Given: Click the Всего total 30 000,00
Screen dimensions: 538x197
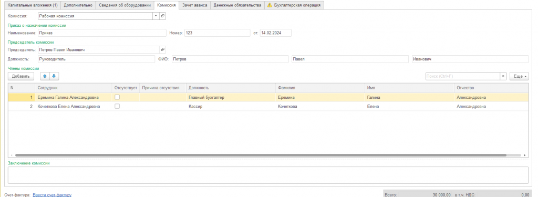Looking at the screenshot, I should (441, 194).
